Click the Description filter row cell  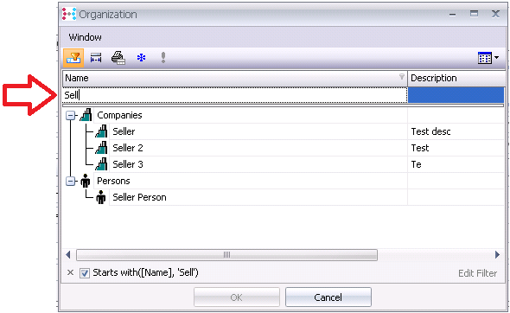tap(456, 95)
